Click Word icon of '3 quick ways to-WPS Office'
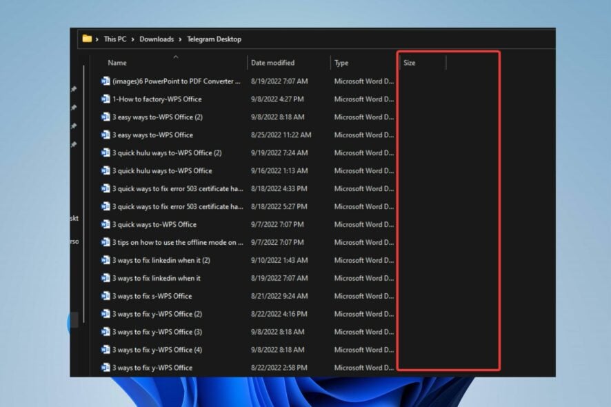The width and height of the screenshot is (611, 407). click(106, 225)
